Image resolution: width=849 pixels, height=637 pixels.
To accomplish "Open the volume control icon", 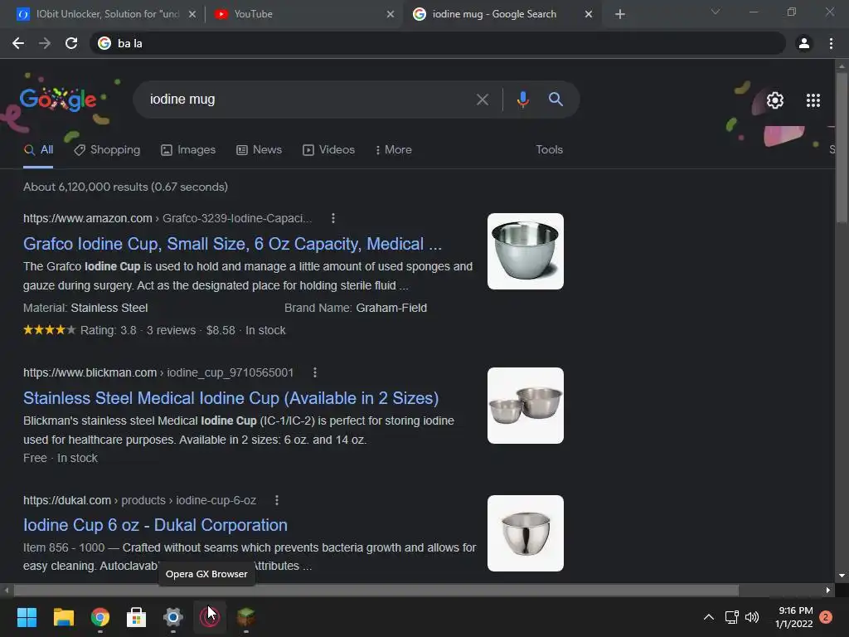I will click(x=752, y=617).
